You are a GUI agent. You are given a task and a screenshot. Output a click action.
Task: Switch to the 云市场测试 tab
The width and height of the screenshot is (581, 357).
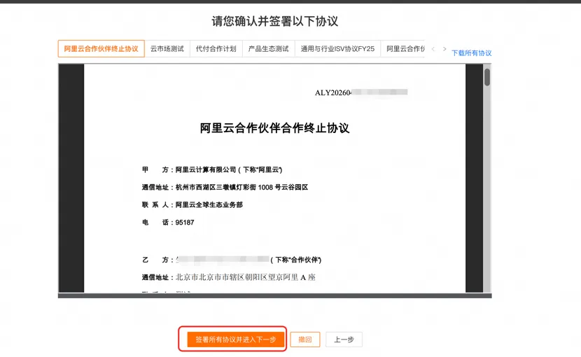[167, 48]
